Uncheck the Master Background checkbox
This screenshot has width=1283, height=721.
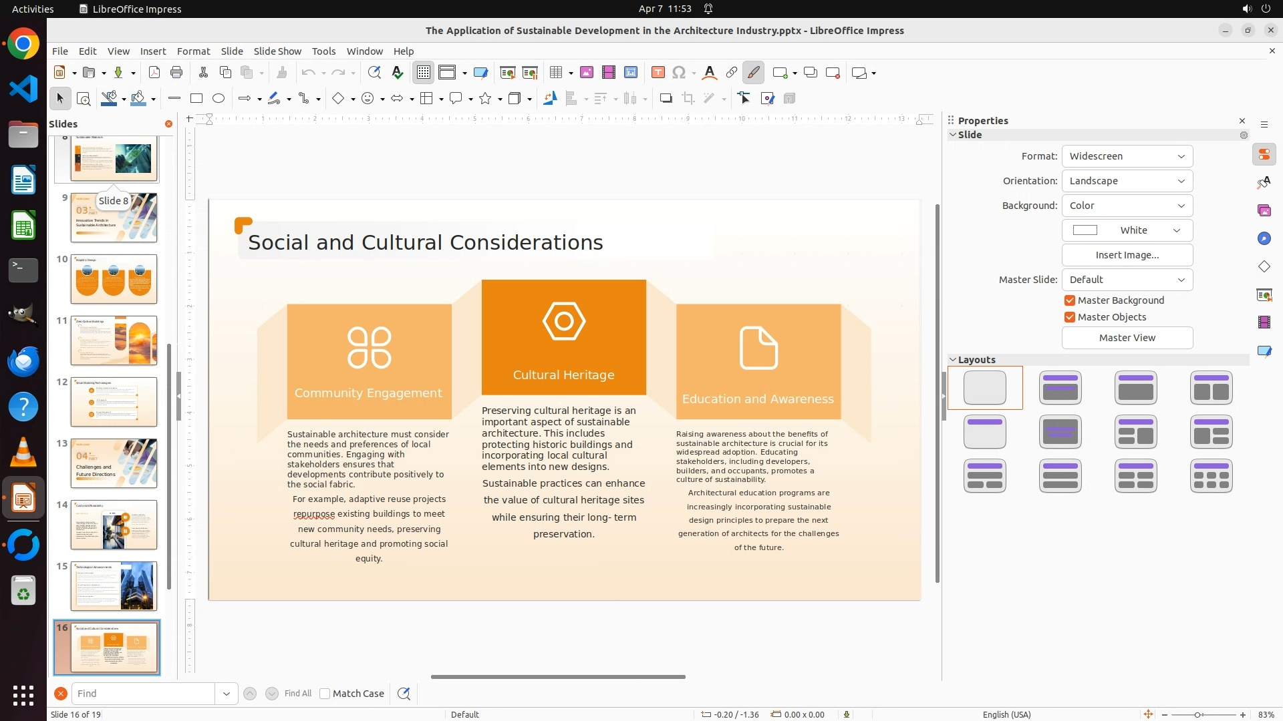pos(1070,300)
